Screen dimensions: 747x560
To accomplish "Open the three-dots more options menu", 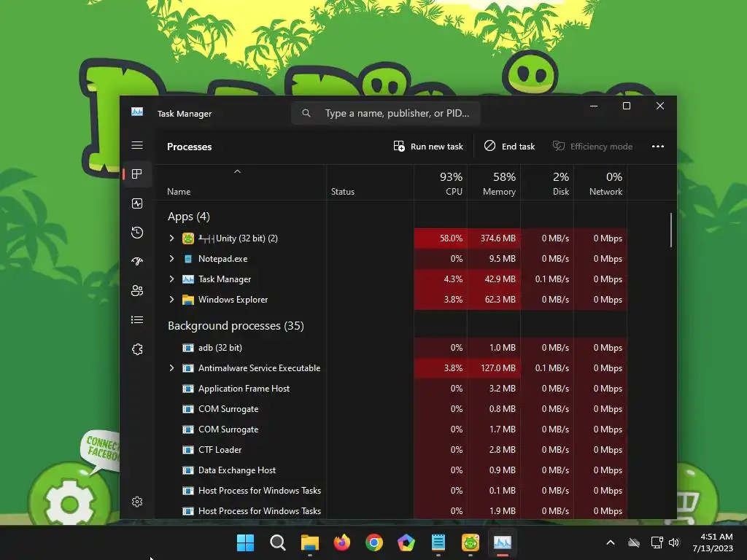I will 658,146.
